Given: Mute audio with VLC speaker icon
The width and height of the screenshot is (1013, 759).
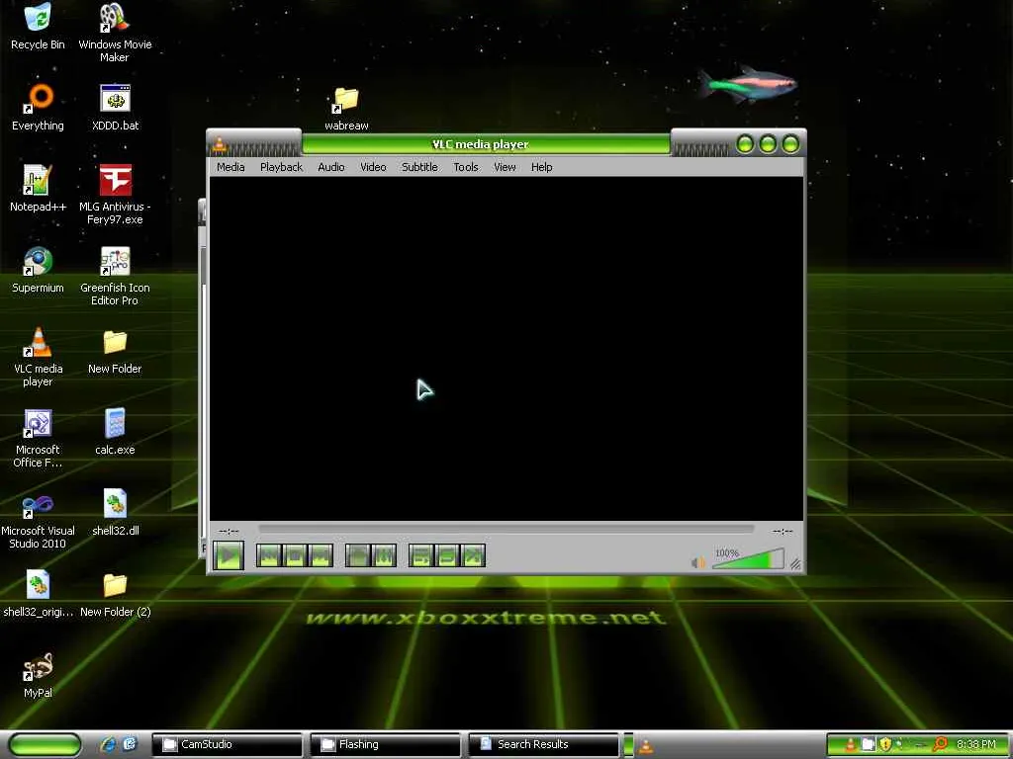Looking at the screenshot, I should click(697, 562).
